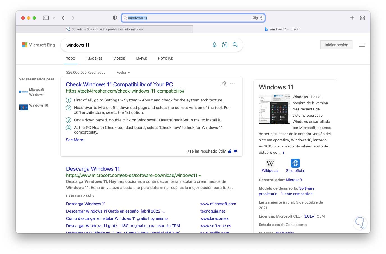Show the tab overview grid

[363, 18]
